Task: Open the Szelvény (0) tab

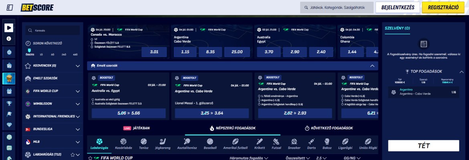Action: [x=397, y=28]
